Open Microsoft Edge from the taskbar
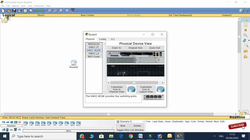The width and height of the screenshot is (250, 140). [121, 136]
